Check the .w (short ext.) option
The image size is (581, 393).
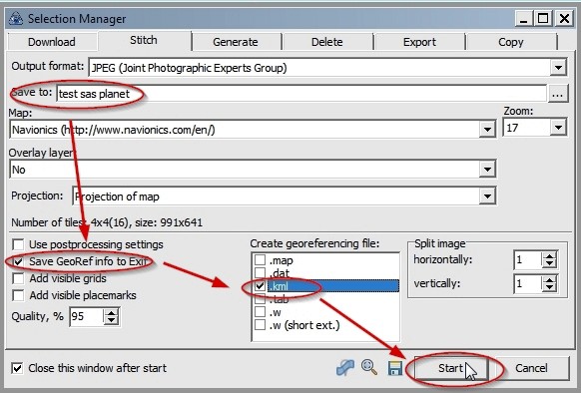[x=261, y=325]
